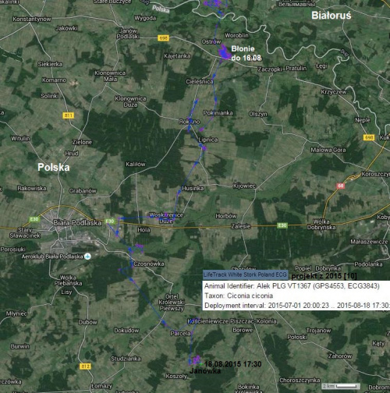390x393 pixels.
Task: Click the Polska country label
Action: [54, 167]
